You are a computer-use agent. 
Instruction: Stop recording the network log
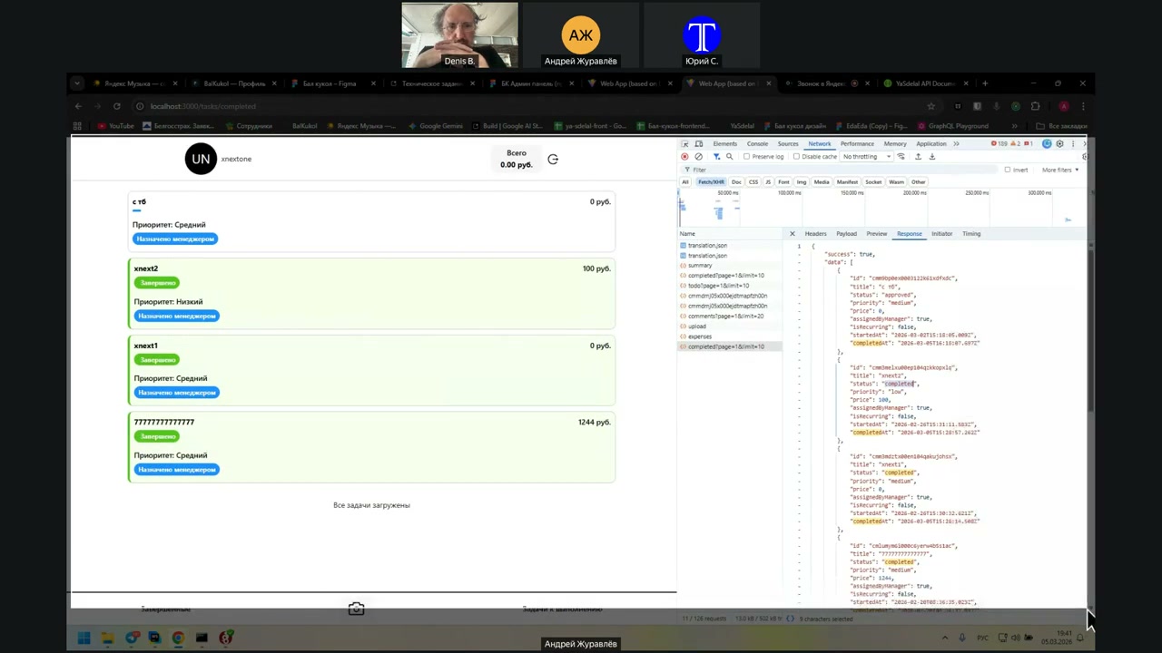coord(684,157)
